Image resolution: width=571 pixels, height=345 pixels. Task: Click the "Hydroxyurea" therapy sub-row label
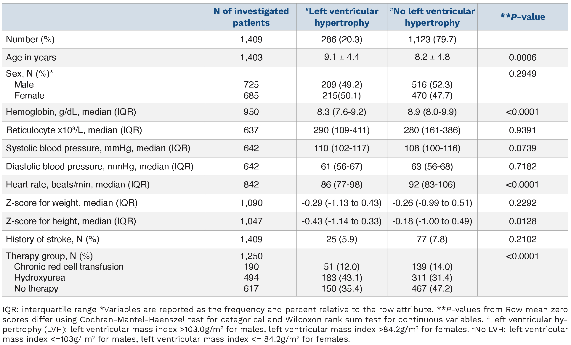coord(40,278)
